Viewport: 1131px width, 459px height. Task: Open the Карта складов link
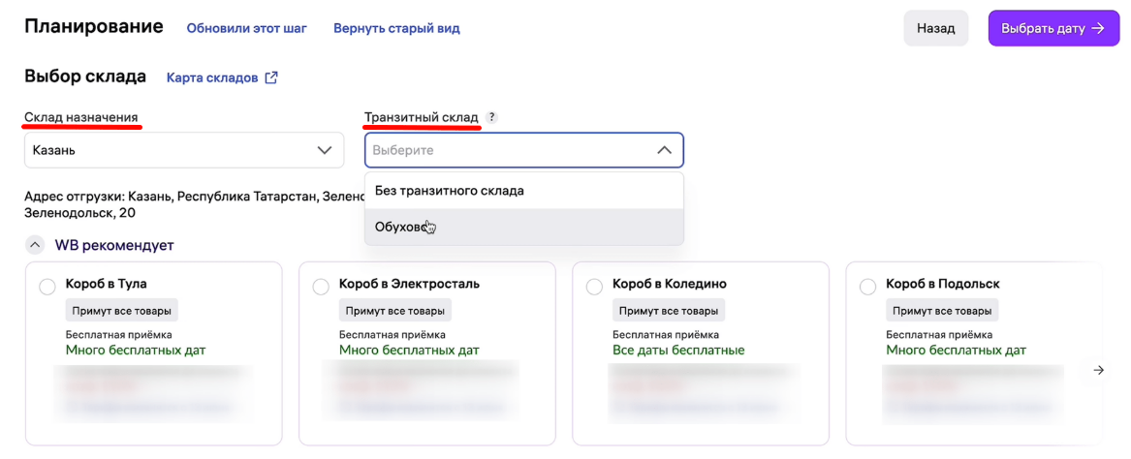coord(212,77)
